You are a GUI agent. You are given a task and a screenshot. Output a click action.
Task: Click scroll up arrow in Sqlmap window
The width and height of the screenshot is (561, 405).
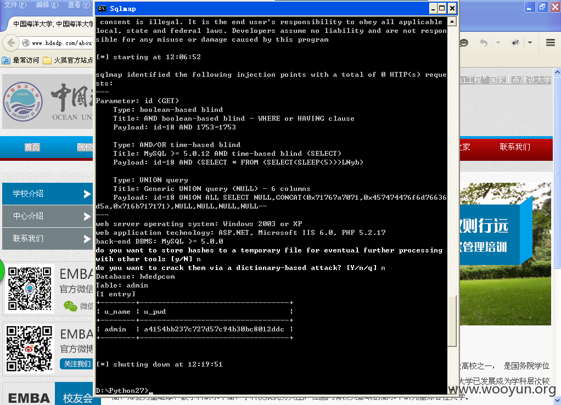452,22
